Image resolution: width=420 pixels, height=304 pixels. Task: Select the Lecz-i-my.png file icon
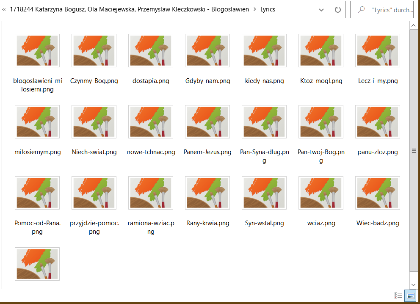pos(378,51)
